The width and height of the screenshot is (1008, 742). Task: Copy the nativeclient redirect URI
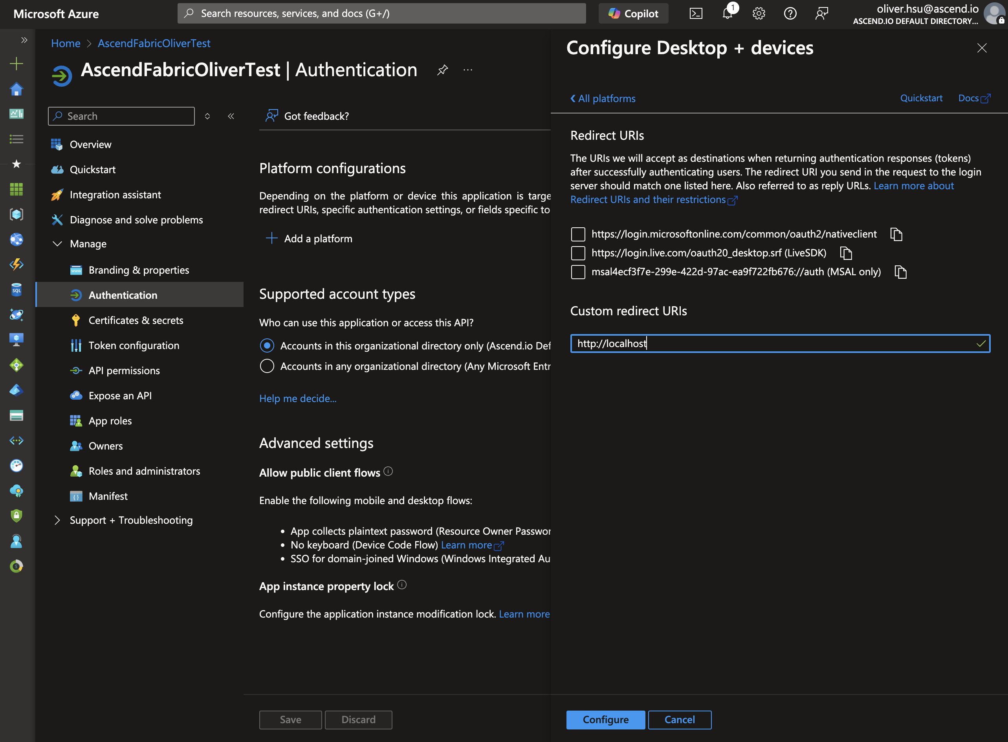tap(896, 234)
